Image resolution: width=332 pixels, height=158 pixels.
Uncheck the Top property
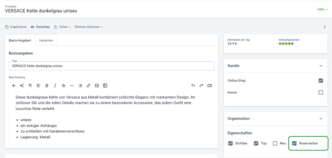coord(256,143)
